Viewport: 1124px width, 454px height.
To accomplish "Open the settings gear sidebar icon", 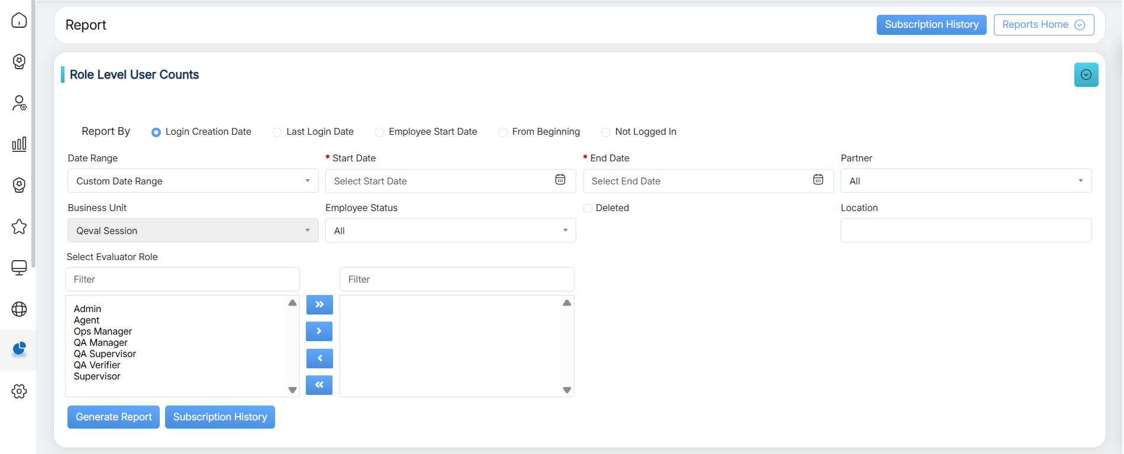I will click(19, 391).
